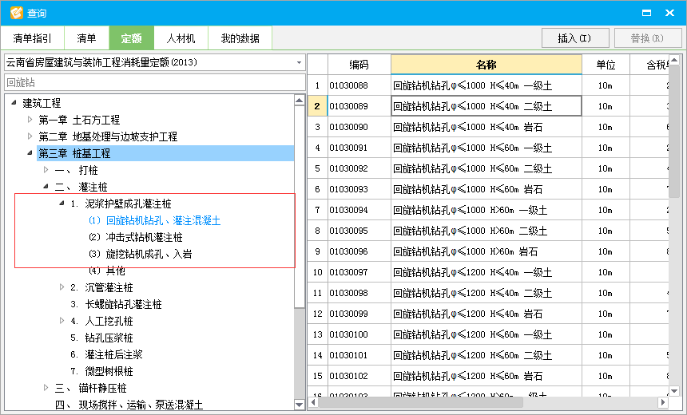This screenshot has height=415, width=687.
Task: Click table vertical scrollbar up arrow
Action: [674, 60]
